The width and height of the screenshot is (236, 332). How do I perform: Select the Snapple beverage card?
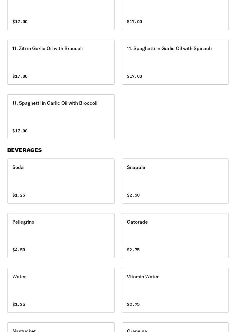tap(175, 181)
